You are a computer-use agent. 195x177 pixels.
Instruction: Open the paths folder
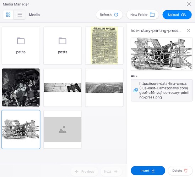[21, 46]
